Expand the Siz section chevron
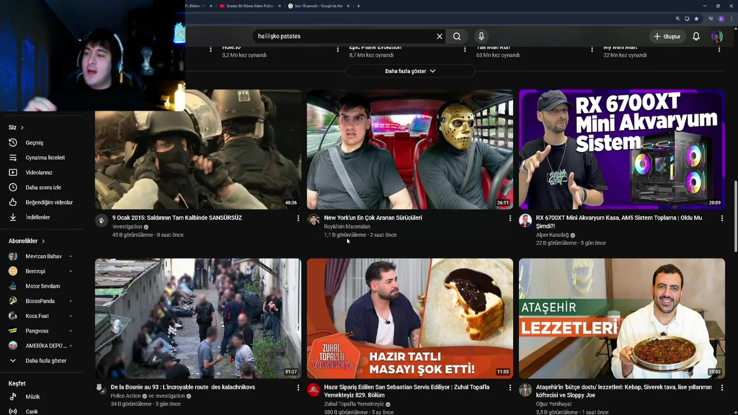This screenshot has height=415, width=738. tap(22, 127)
